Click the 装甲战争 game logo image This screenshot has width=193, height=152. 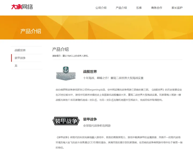pyautogui.click(x=66, y=121)
